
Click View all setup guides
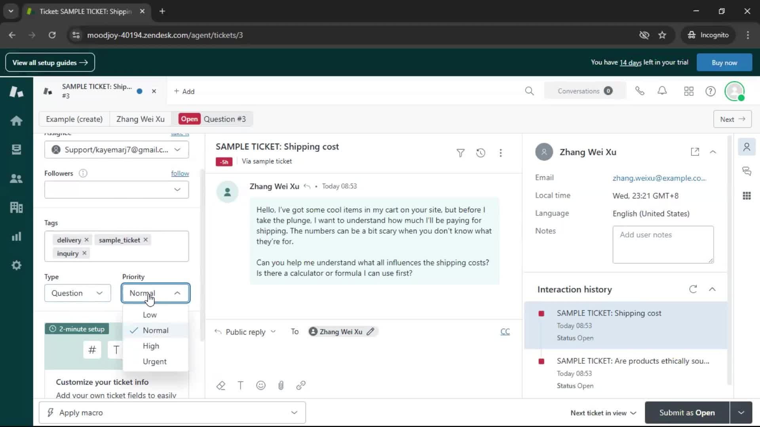[50, 62]
